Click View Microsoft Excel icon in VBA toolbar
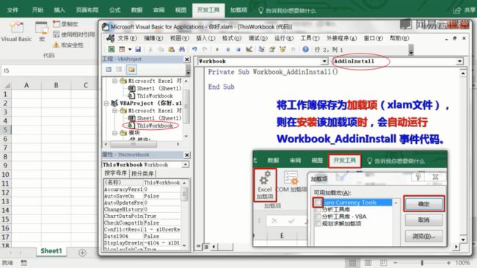Viewport: 477px width, 268px height. (112, 49)
